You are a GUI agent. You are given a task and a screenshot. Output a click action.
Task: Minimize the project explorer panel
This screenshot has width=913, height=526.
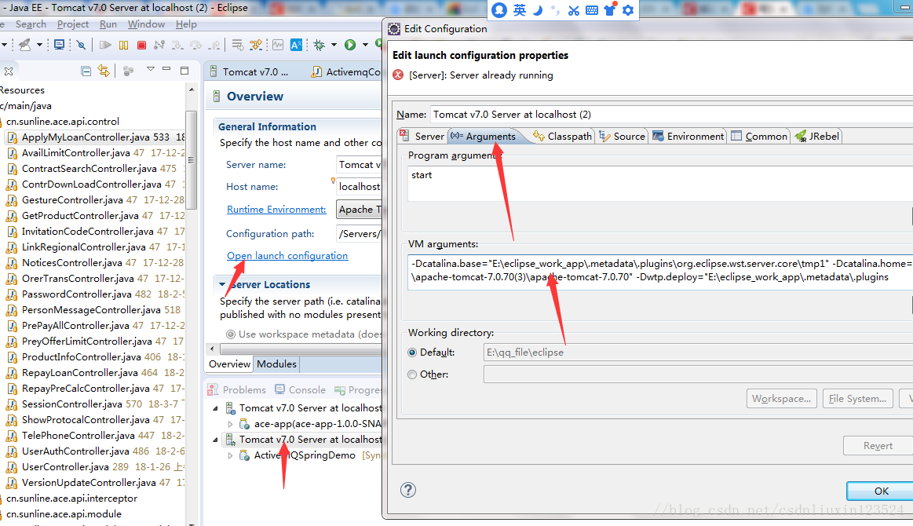tap(166, 69)
